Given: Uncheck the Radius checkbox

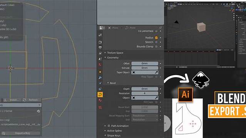Looking at the screenshot, I should tap(156, 38).
